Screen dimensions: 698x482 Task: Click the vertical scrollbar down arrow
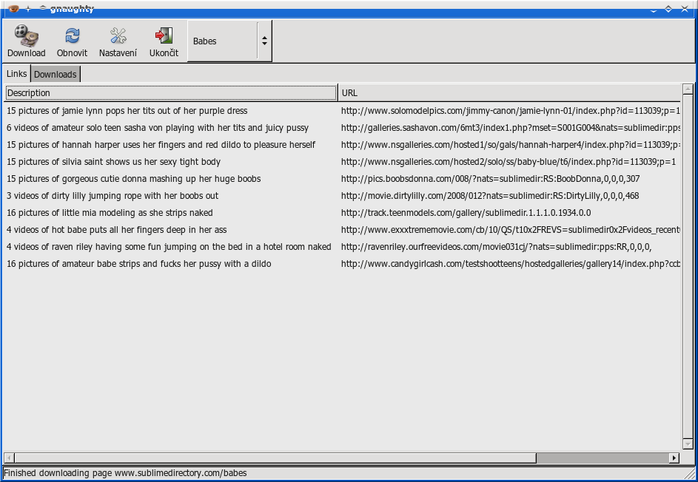(x=688, y=444)
